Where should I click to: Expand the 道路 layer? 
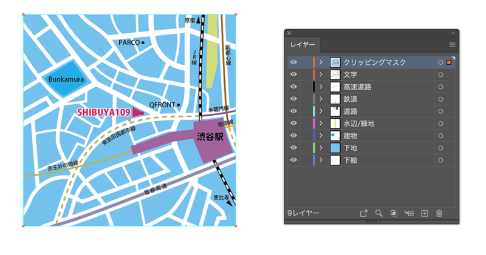click(x=321, y=111)
